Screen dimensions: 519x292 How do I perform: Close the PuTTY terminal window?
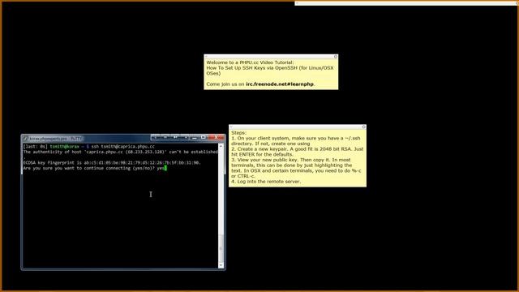pyautogui.click(x=217, y=137)
